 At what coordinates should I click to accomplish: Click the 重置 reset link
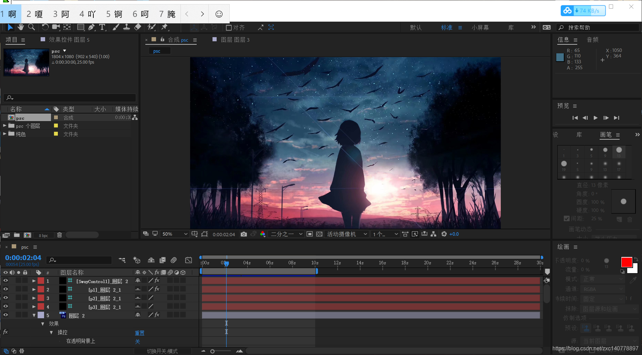pyautogui.click(x=139, y=333)
